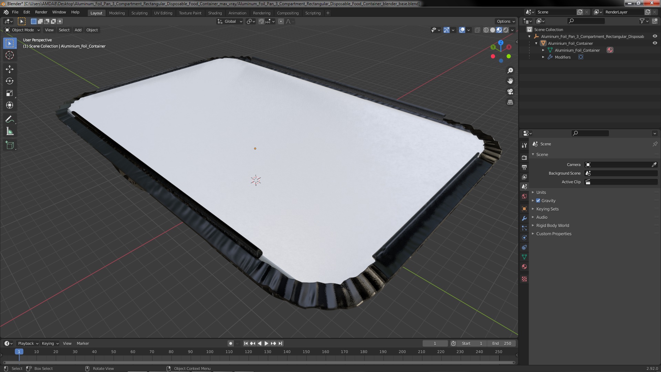Select the Rotate tool
The width and height of the screenshot is (661, 372).
[x=10, y=81]
